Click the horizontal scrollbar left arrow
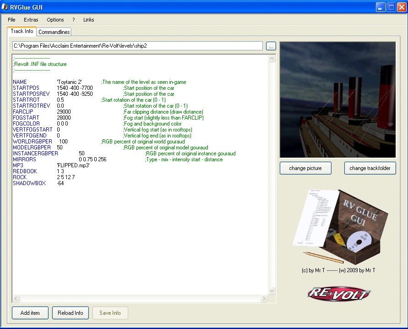The width and height of the screenshot is (408, 329). [16, 299]
